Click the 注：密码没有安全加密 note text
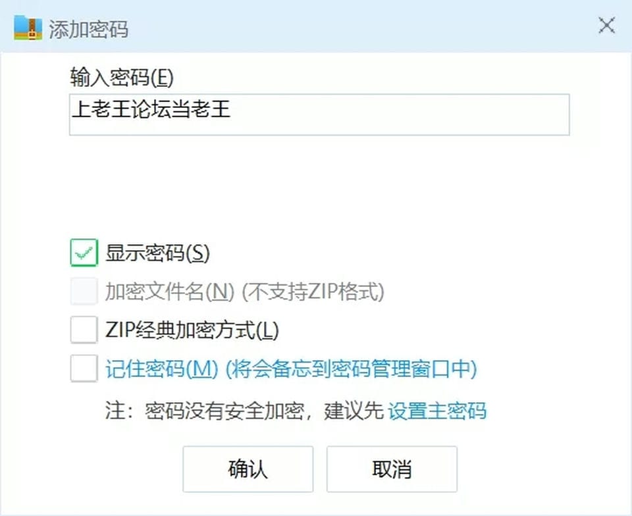 click(205, 411)
